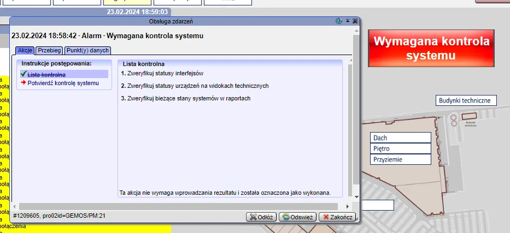Click the alarm title 23.02.2024 18:58:42 heading
The width and height of the screenshot is (510, 233).
point(107,35)
